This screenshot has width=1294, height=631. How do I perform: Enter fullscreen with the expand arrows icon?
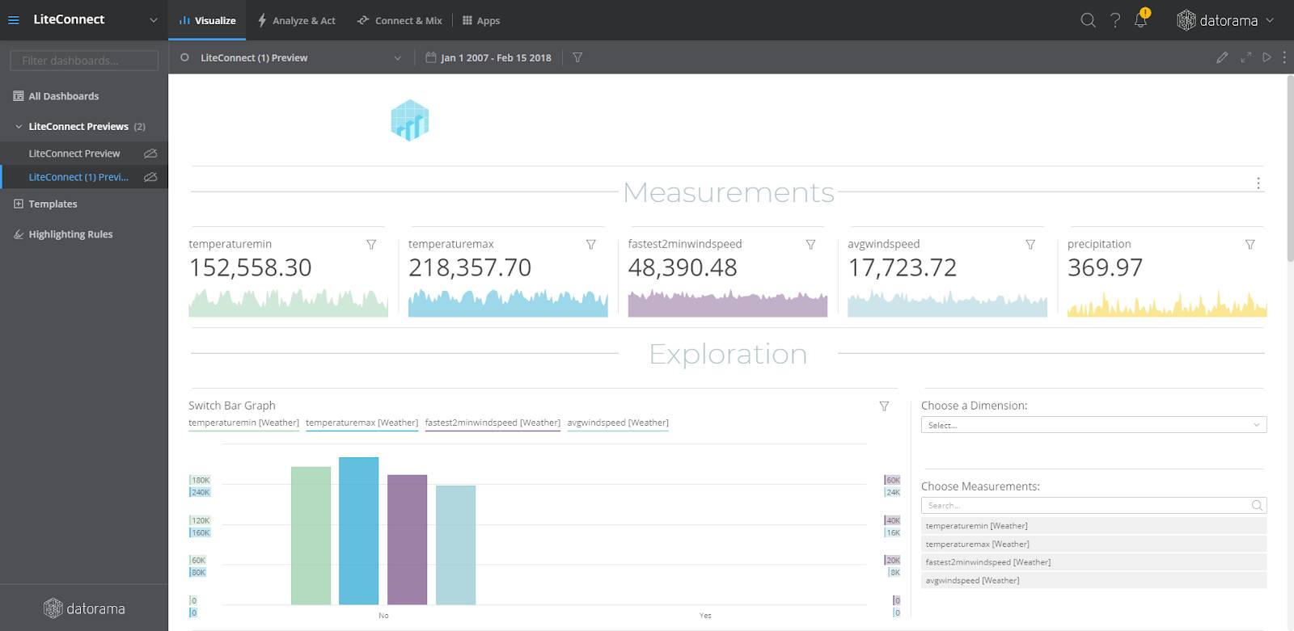point(1245,57)
